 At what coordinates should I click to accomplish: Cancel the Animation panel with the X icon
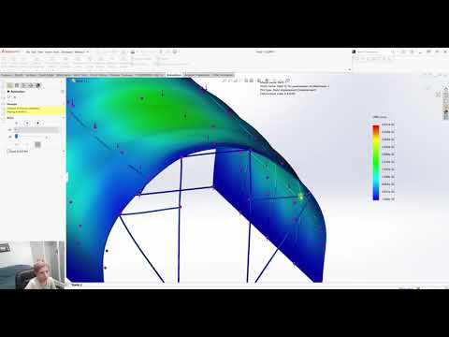[x=14, y=97]
